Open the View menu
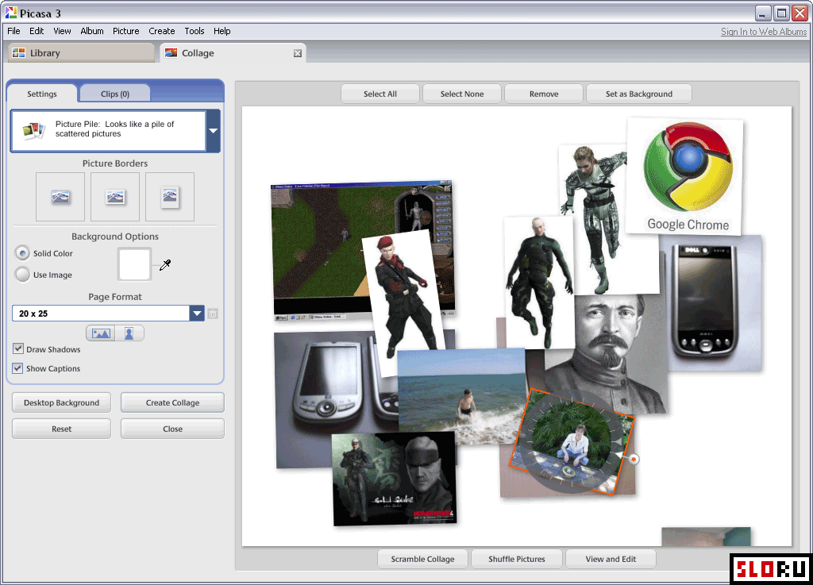The height and width of the screenshot is (585, 813). click(62, 31)
